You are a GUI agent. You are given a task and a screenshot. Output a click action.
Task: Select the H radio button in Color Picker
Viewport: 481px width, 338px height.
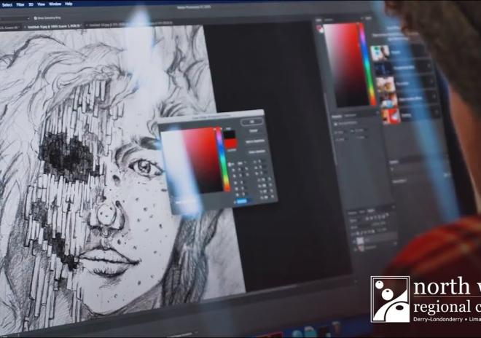(230, 165)
